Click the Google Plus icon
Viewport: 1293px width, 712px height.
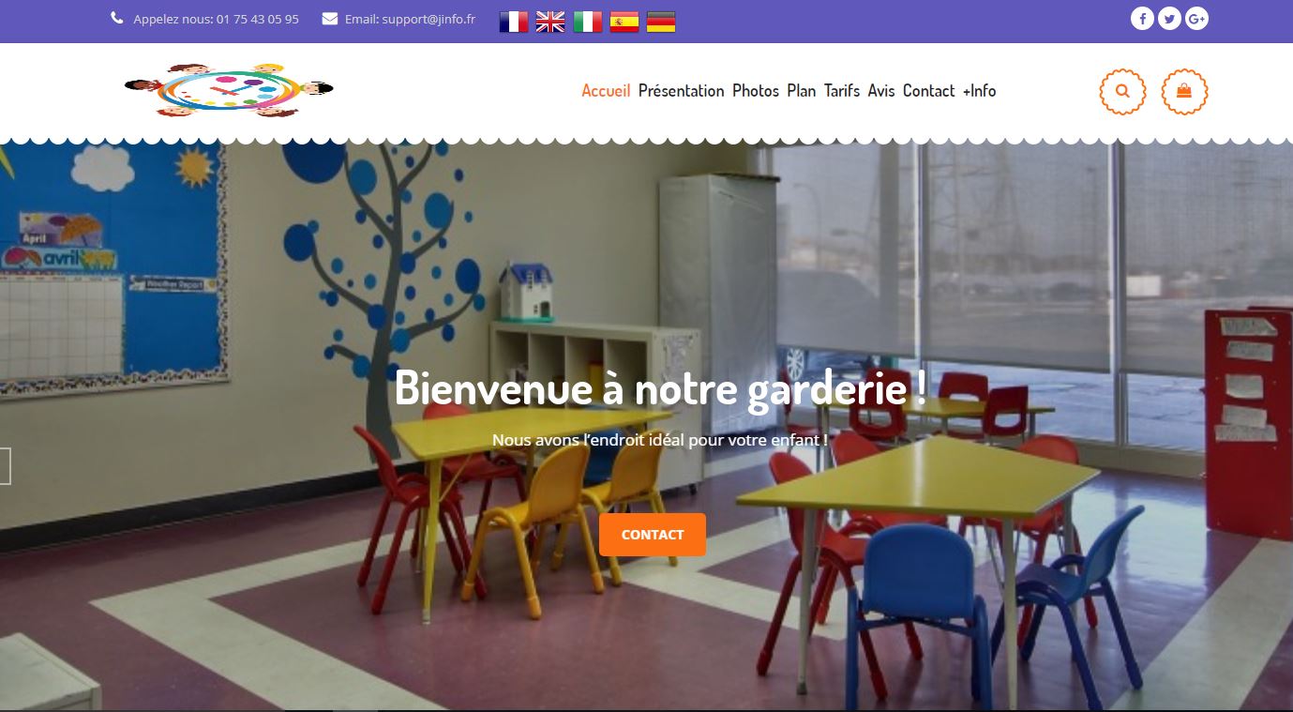point(1196,19)
